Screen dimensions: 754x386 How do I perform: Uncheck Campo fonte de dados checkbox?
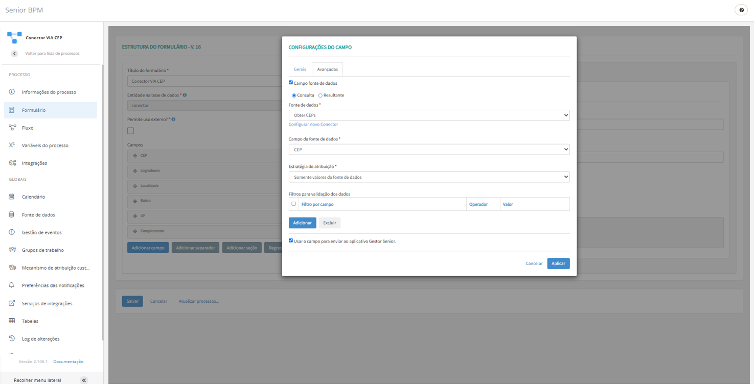[291, 83]
